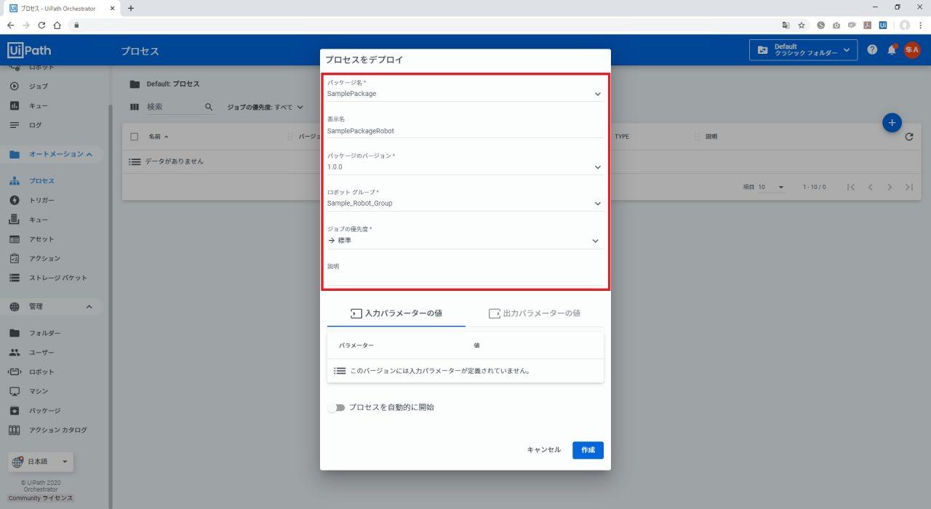Click the blue plus add-process button

[x=892, y=122]
